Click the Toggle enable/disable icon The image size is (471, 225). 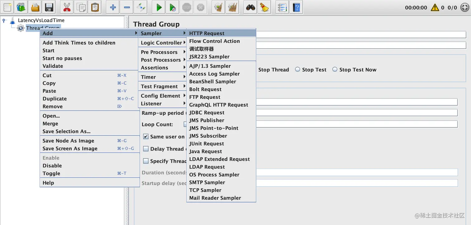(141, 7)
